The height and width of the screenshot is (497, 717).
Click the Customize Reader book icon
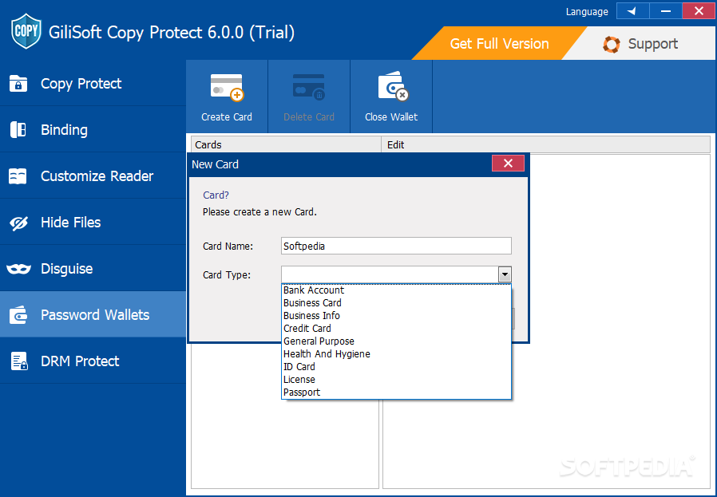tap(18, 176)
